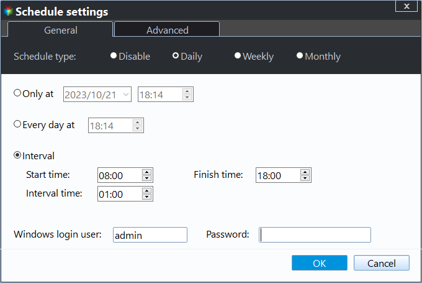Open the 2023/10/21 date dropdown
The height and width of the screenshot is (283, 422).
pos(126,95)
